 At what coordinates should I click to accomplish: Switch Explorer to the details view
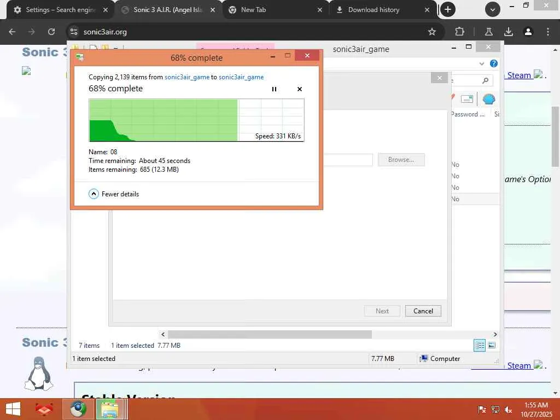click(479, 346)
